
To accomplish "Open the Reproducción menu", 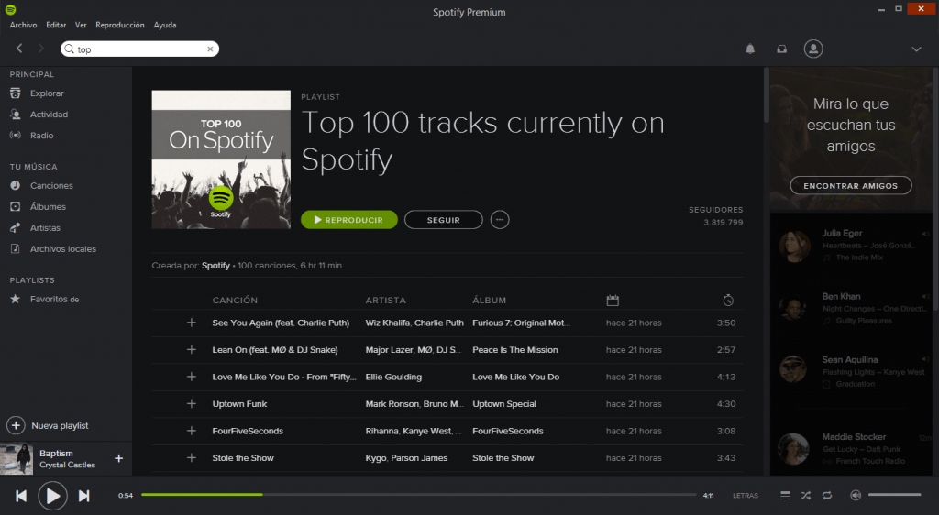I will (120, 25).
